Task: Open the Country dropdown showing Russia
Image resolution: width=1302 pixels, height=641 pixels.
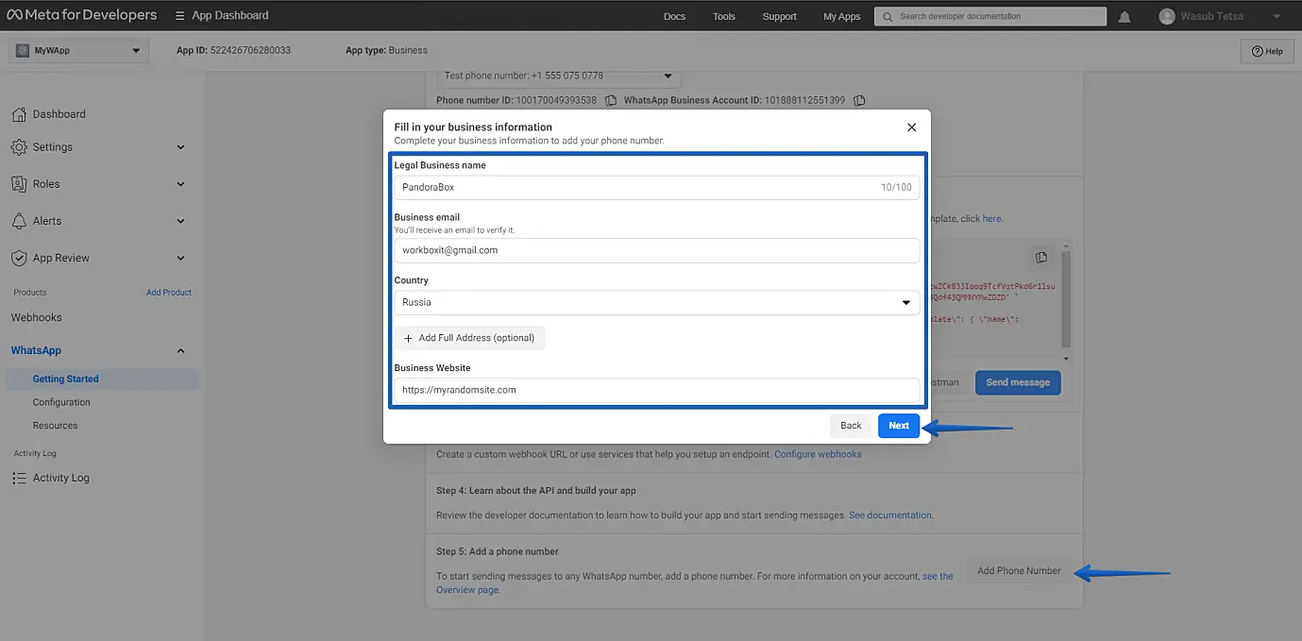Action: pos(655,302)
